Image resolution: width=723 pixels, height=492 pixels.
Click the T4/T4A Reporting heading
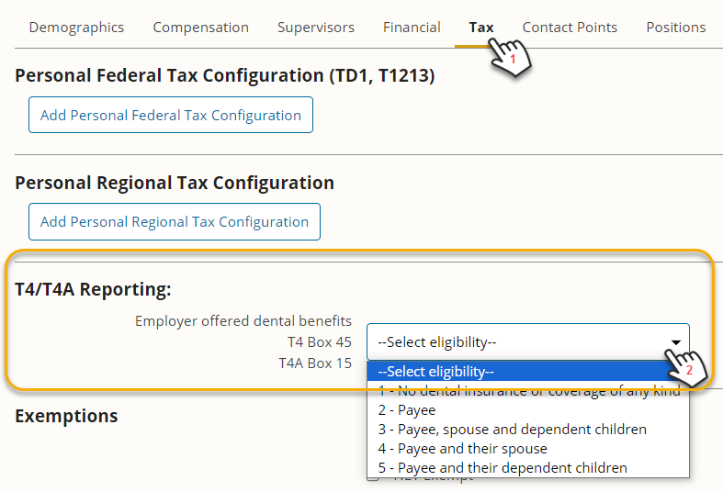coord(94,290)
